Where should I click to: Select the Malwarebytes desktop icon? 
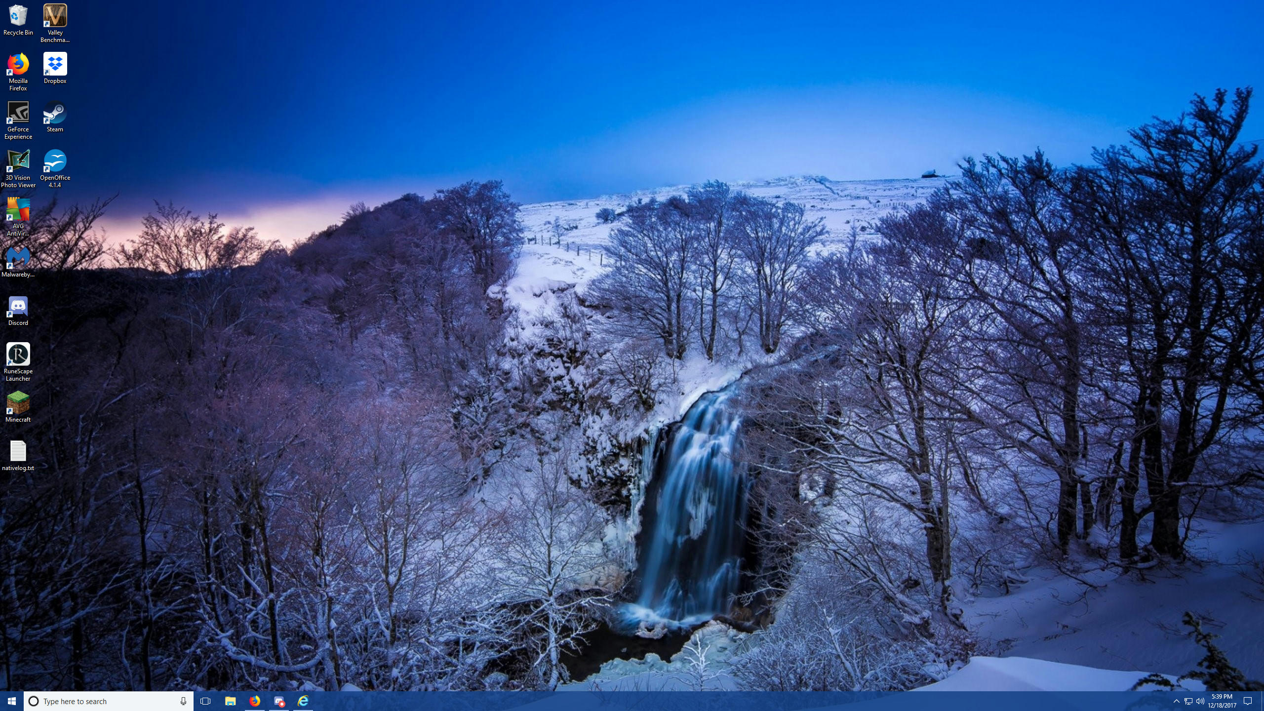[x=18, y=262]
